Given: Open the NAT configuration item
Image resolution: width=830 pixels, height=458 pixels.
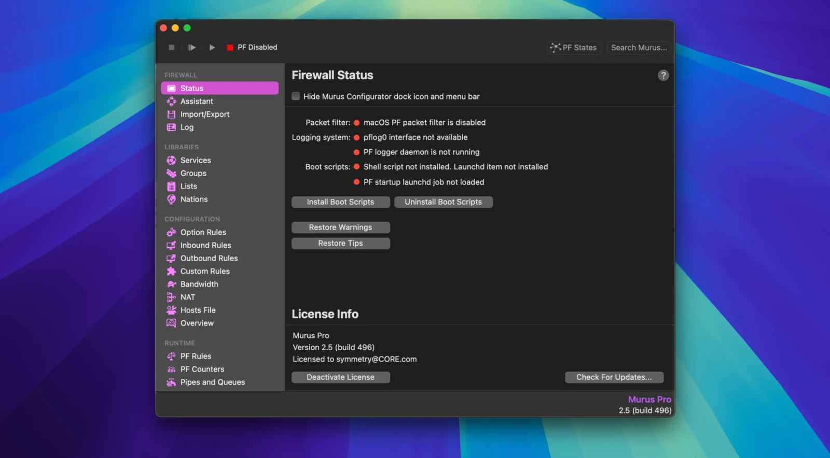Looking at the screenshot, I should point(187,297).
